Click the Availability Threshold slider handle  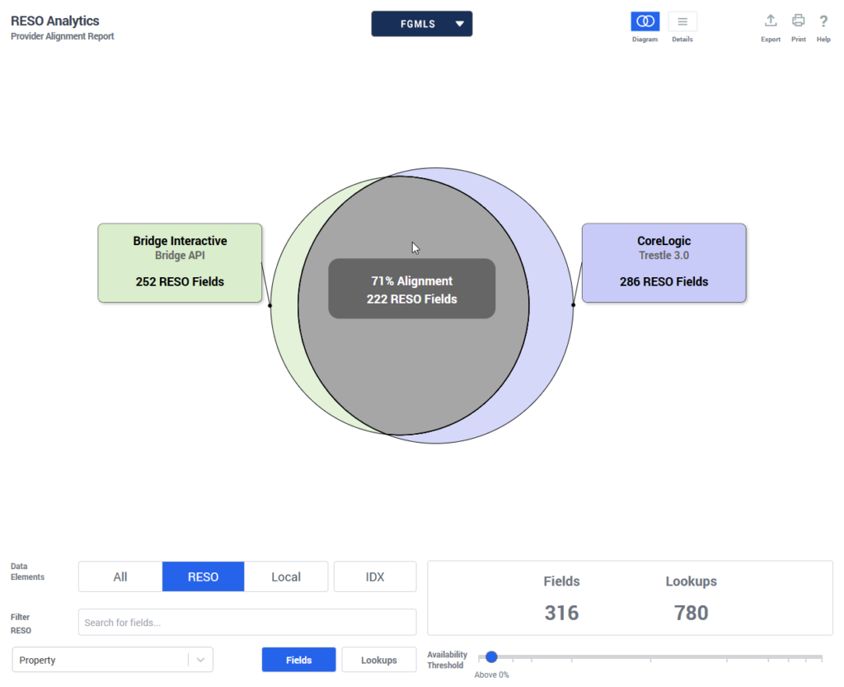(x=491, y=657)
